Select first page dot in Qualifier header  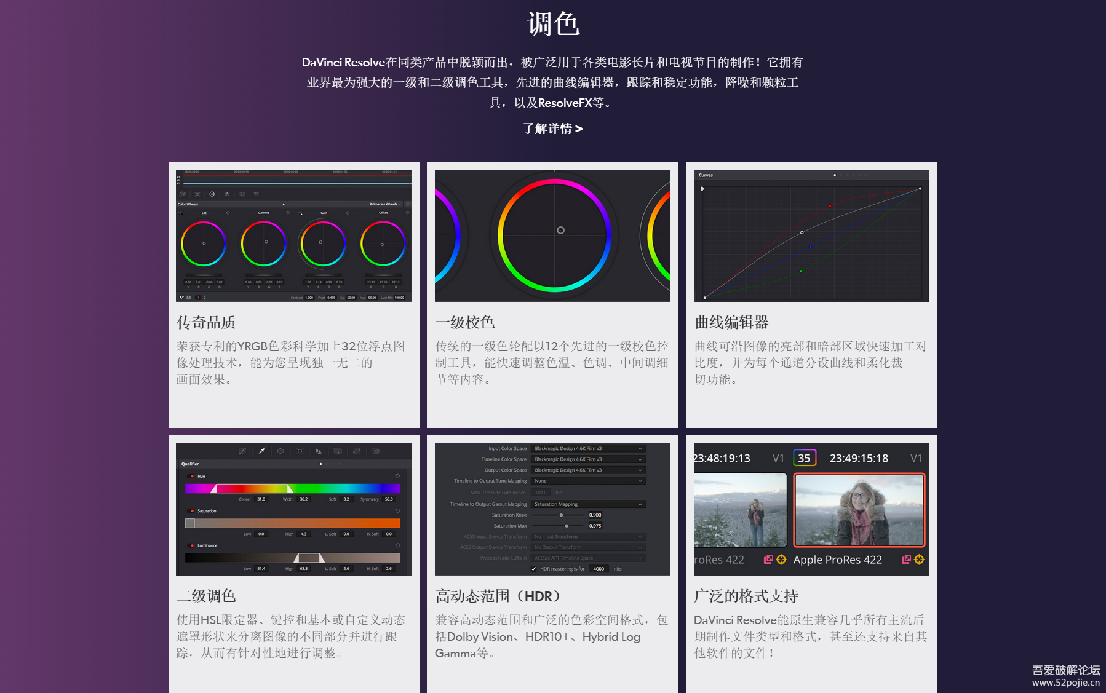(x=320, y=464)
